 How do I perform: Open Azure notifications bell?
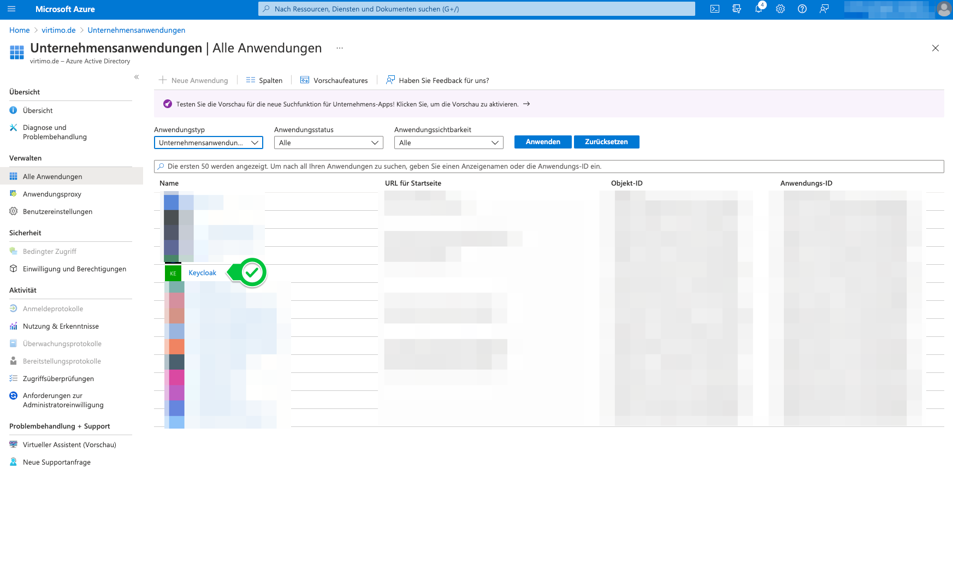(759, 9)
